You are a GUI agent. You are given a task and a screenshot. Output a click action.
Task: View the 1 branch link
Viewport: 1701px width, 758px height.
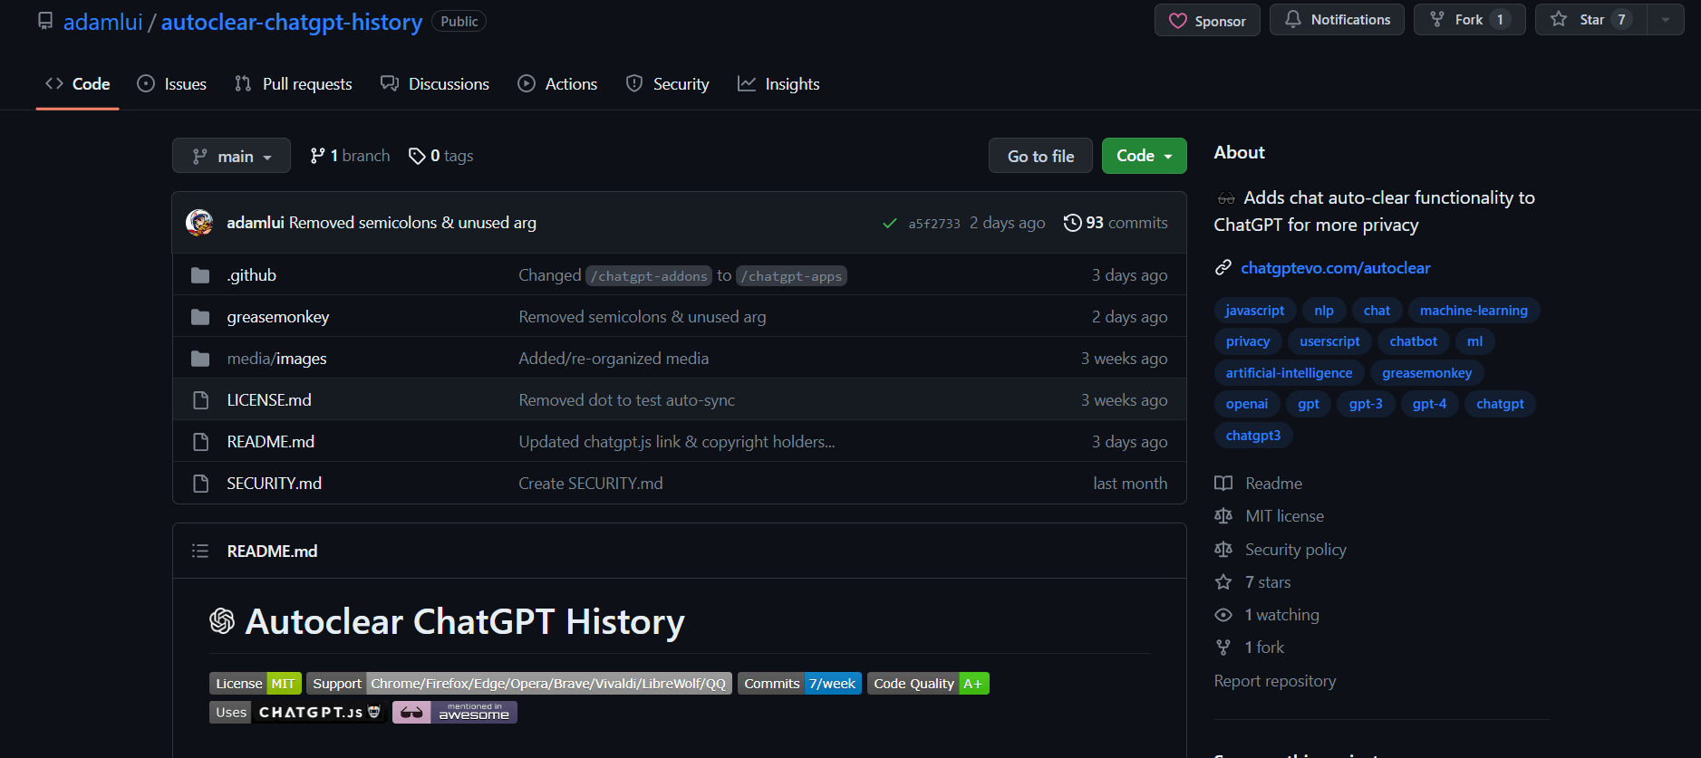coord(350,156)
